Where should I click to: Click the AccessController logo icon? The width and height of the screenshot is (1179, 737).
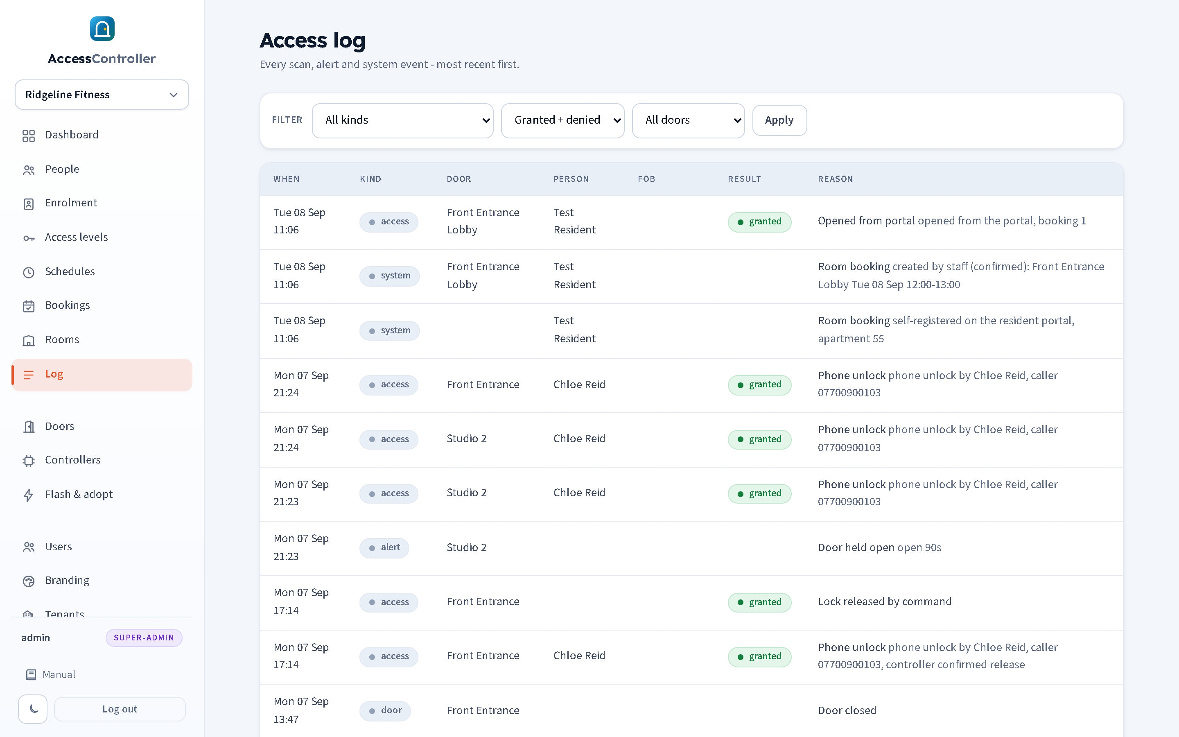(102, 29)
